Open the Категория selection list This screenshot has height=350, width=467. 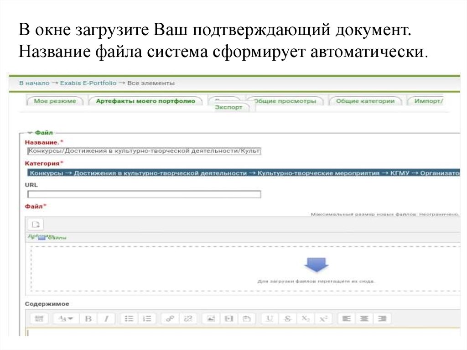pos(243,173)
